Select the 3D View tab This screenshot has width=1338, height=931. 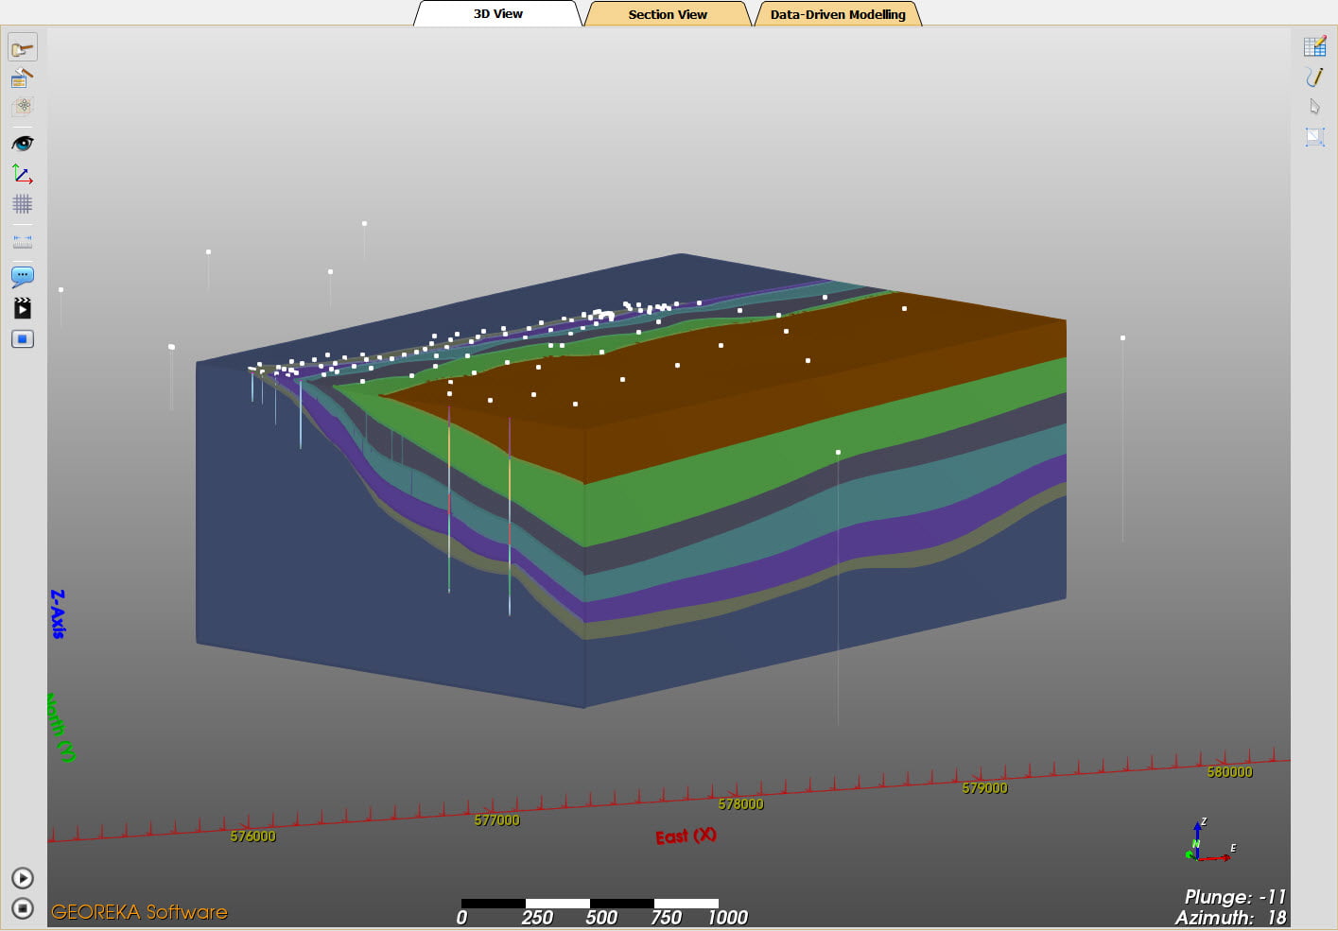tap(498, 13)
